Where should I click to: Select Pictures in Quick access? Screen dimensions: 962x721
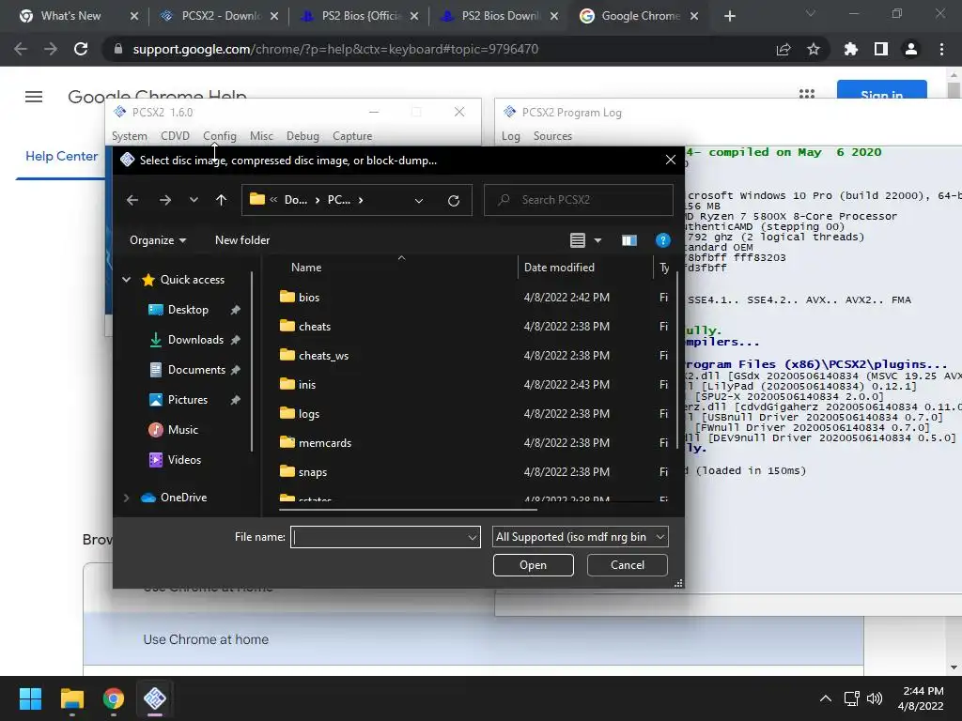point(188,400)
